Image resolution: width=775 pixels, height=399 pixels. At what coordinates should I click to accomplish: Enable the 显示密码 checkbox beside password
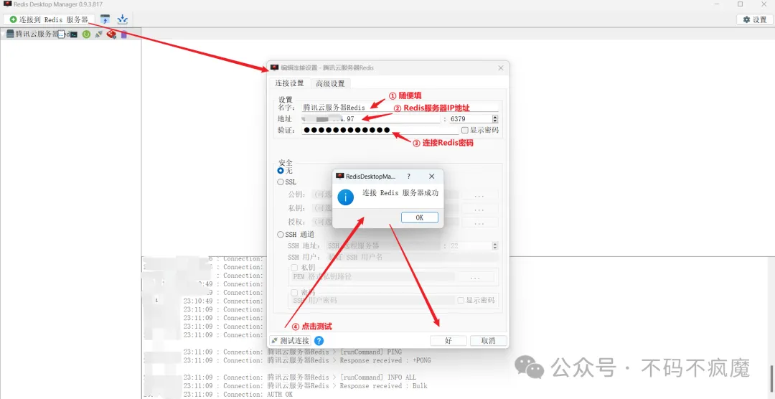click(x=465, y=131)
